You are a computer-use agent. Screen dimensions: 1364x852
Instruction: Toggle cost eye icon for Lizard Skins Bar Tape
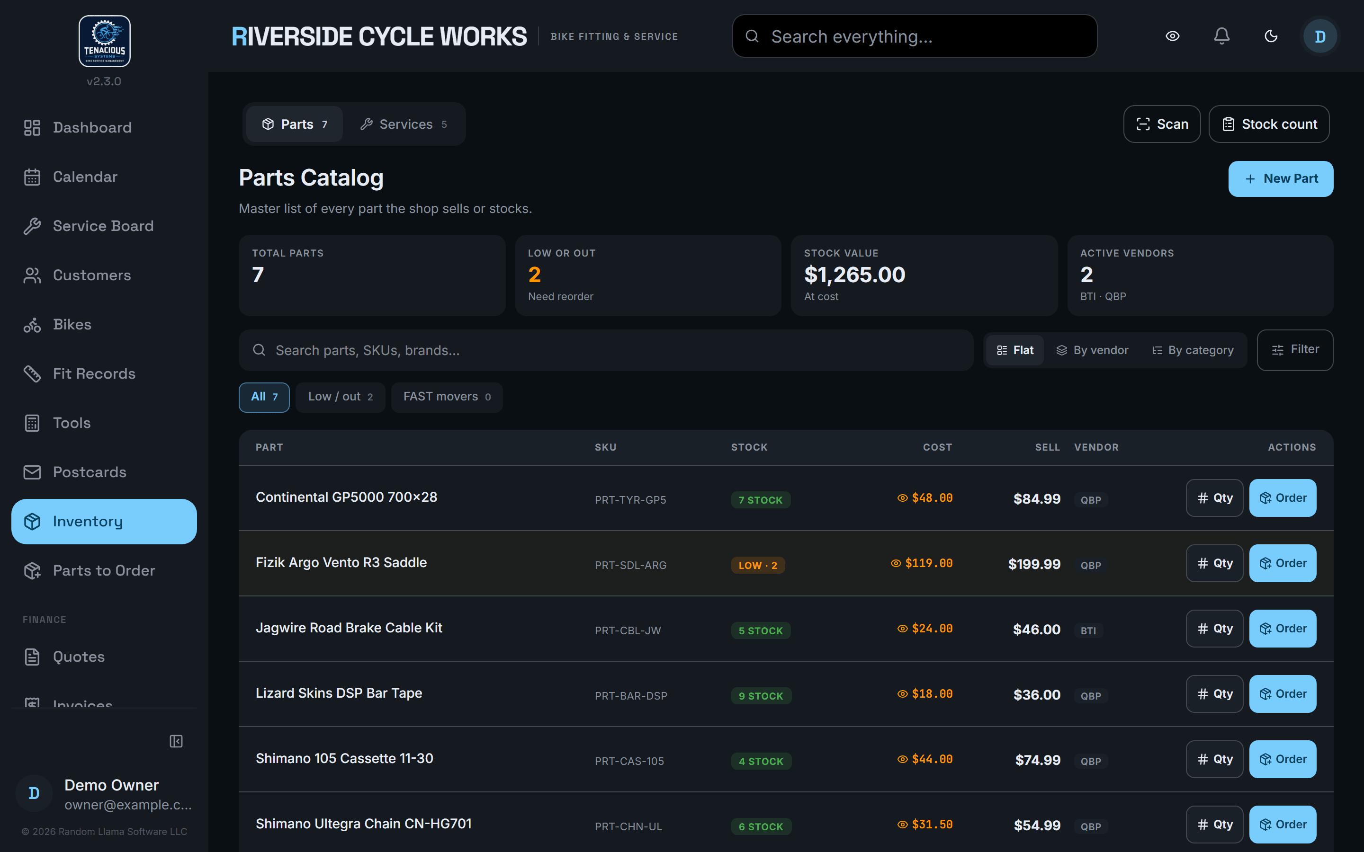click(x=902, y=694)
